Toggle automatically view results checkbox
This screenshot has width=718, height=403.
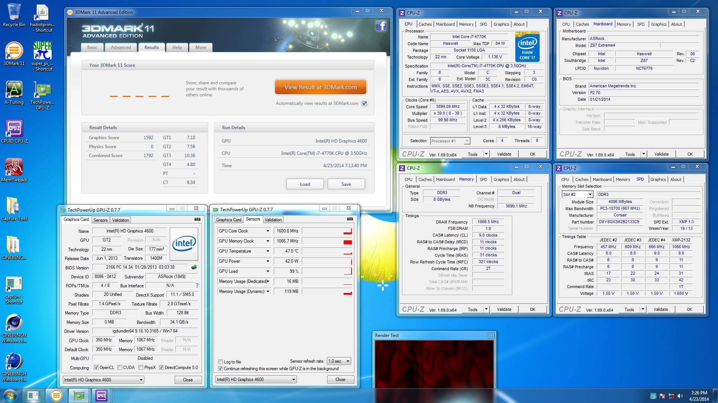[x=364, y=103]
